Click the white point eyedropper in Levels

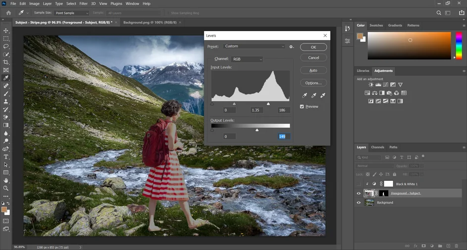(323, 95)
